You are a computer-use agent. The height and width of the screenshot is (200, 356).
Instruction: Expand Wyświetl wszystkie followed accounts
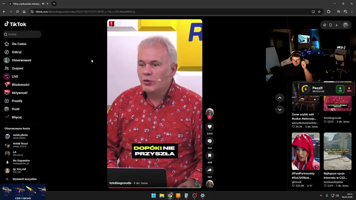[24, 179]
